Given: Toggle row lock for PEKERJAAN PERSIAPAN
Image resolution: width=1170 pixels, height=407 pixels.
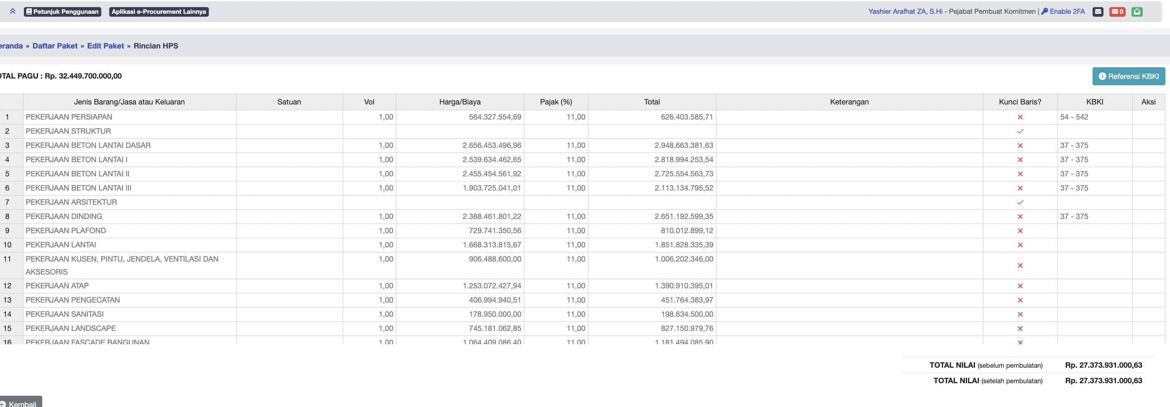Looking at the screenshot, I should click(1020, 117).
